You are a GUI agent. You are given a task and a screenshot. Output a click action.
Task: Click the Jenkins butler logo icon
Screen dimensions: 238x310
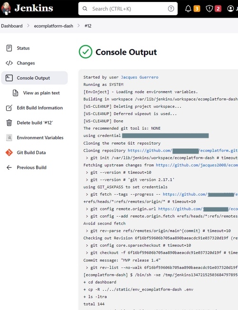coord(6,9)
